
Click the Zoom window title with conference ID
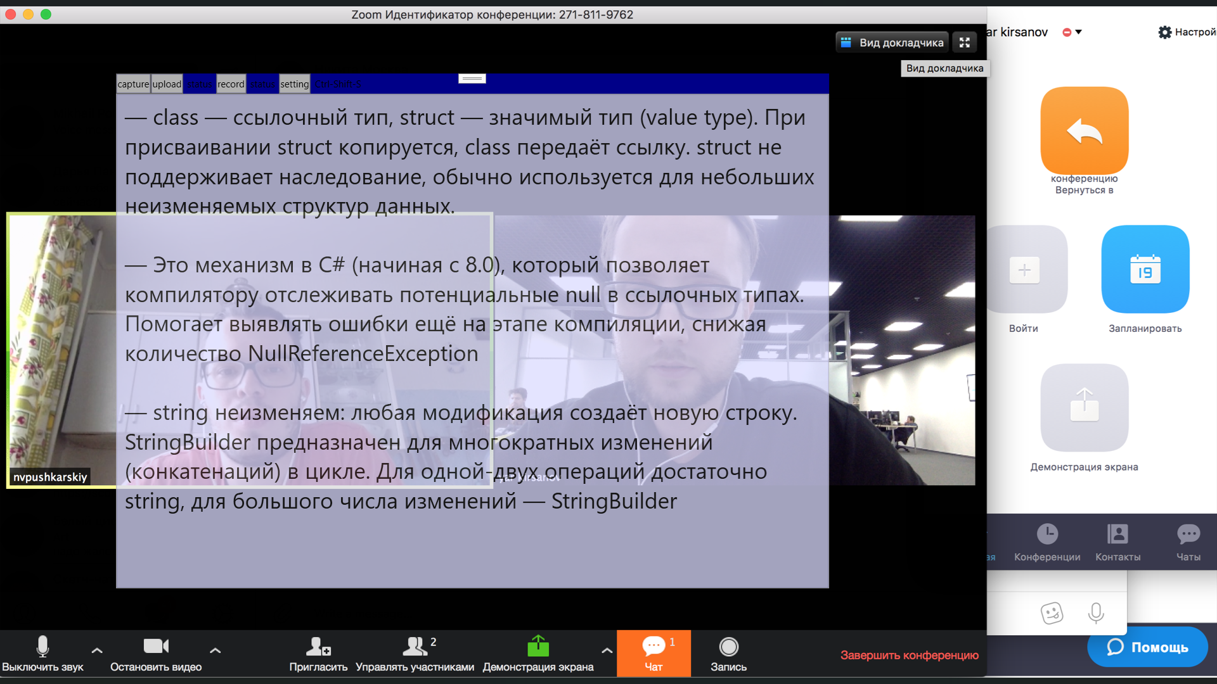click(493, 15)
